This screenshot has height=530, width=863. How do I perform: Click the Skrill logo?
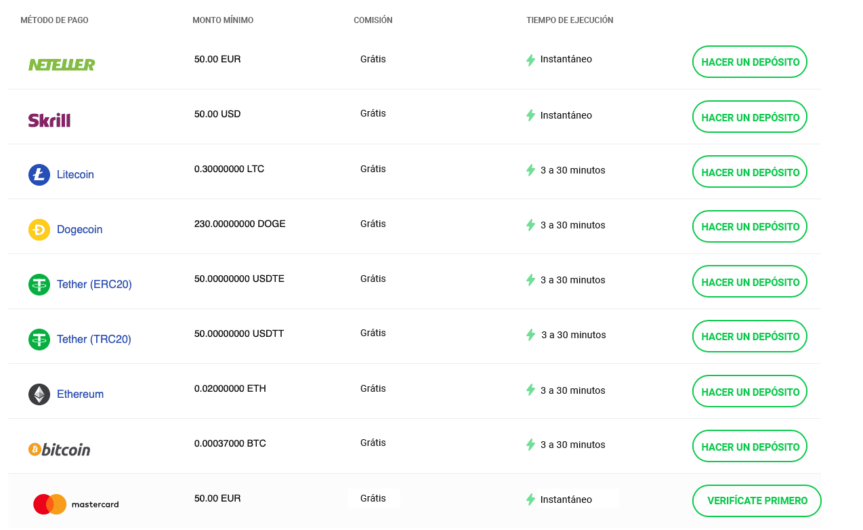(49, 120)
